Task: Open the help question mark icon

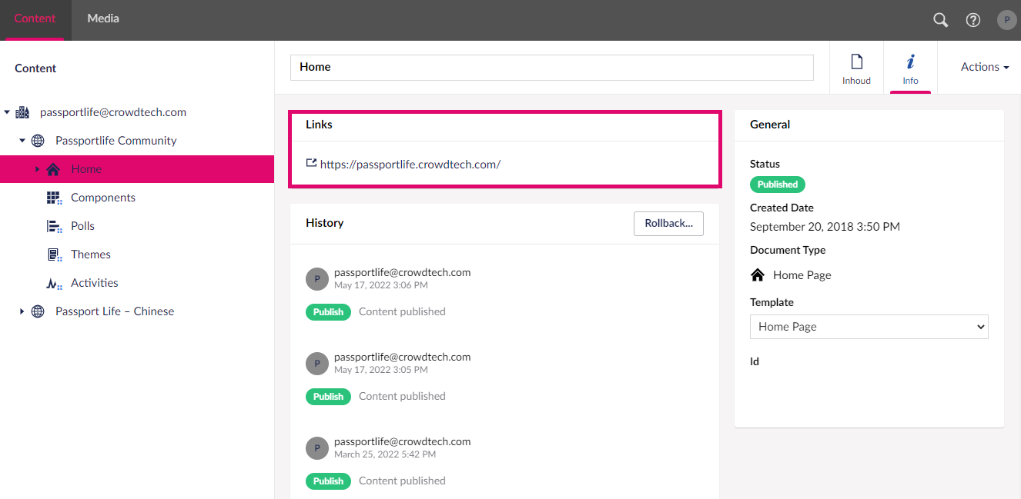Action: pyautogui.click(x=973, y=20)
